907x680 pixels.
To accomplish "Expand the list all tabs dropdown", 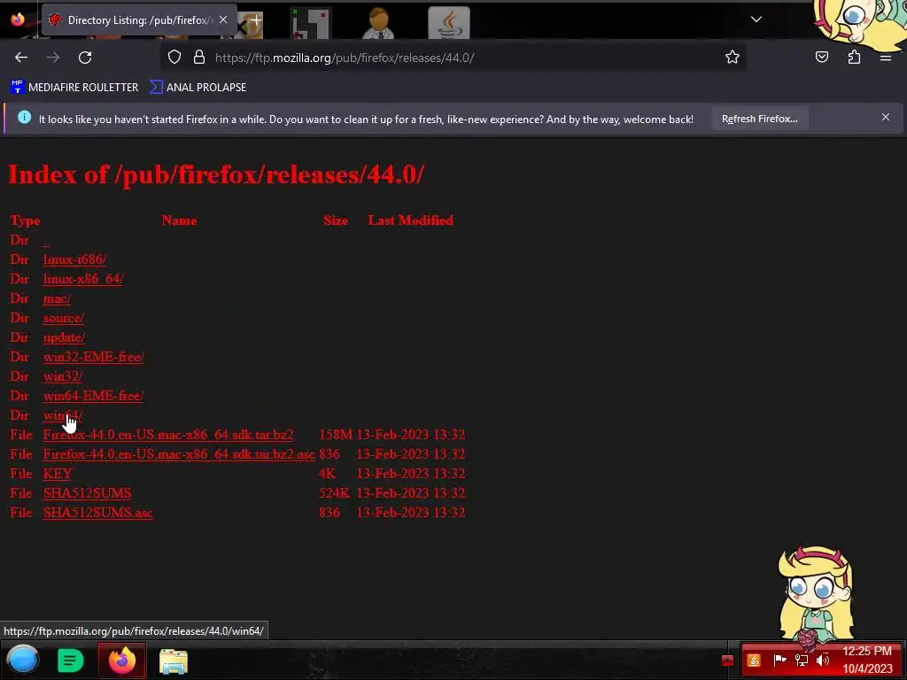I will click(x=756, y=19).
